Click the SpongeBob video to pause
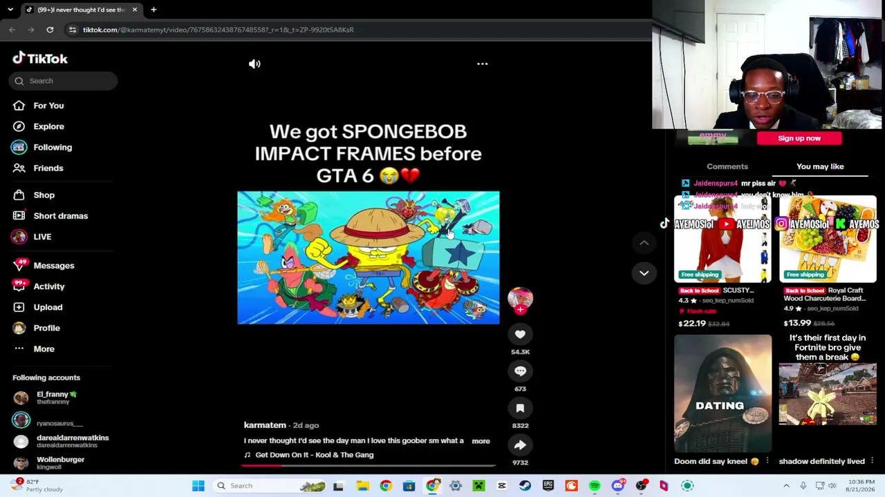885x497 pixels. [x=368, y=257]
